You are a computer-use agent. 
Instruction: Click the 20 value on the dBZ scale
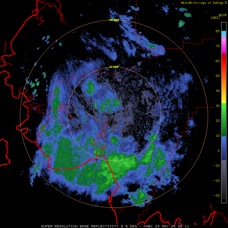(x=218, y=121)
